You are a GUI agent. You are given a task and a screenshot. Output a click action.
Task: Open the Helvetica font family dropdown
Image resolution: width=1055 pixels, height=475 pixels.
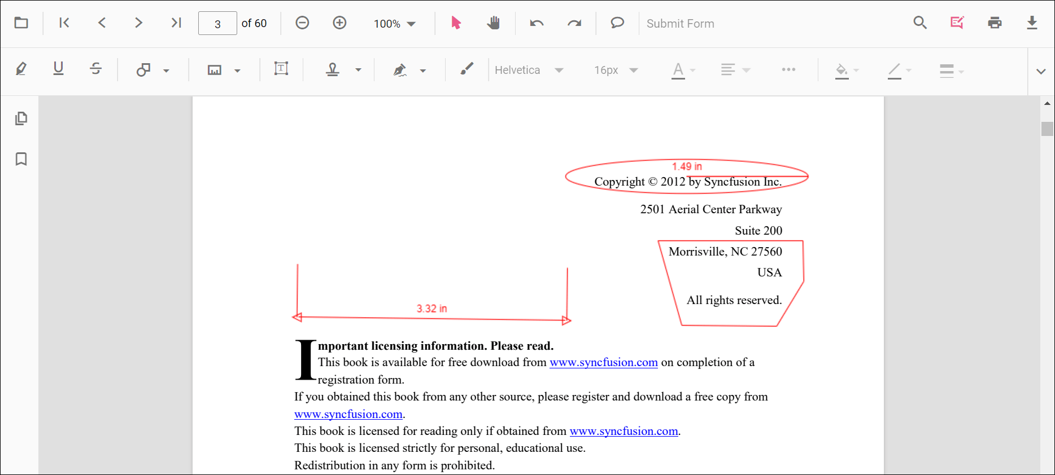529,70
